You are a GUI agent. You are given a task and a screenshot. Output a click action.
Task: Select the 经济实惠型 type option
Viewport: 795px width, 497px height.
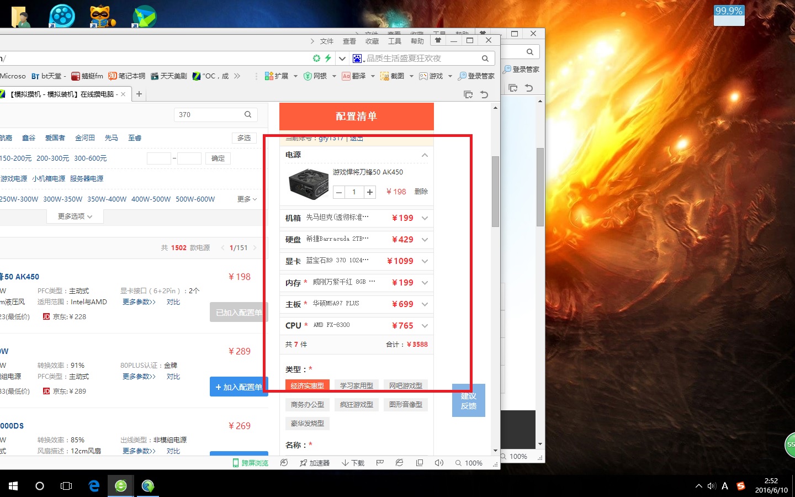click(x=308, y=386)
